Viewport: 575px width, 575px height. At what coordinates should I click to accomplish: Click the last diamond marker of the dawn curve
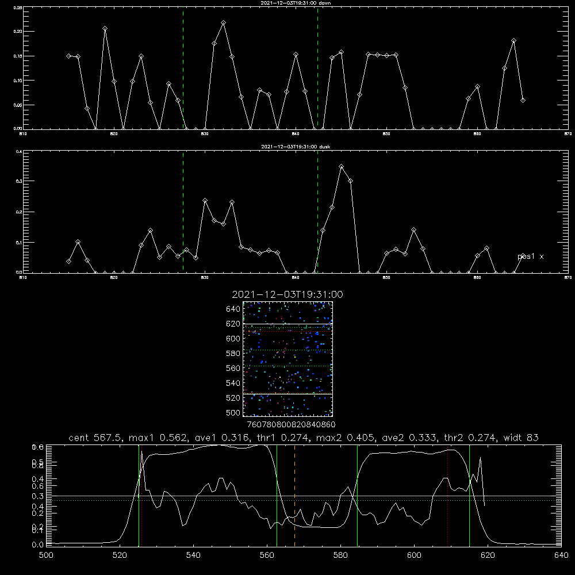523,100
